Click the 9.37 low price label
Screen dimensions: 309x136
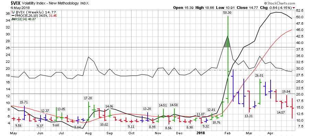[x=40, y=126]
